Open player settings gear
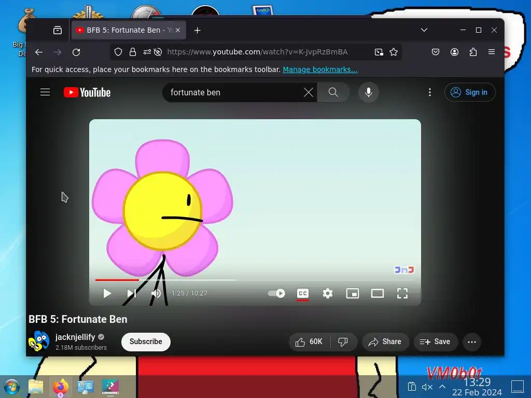 click(x=328, y=293)
